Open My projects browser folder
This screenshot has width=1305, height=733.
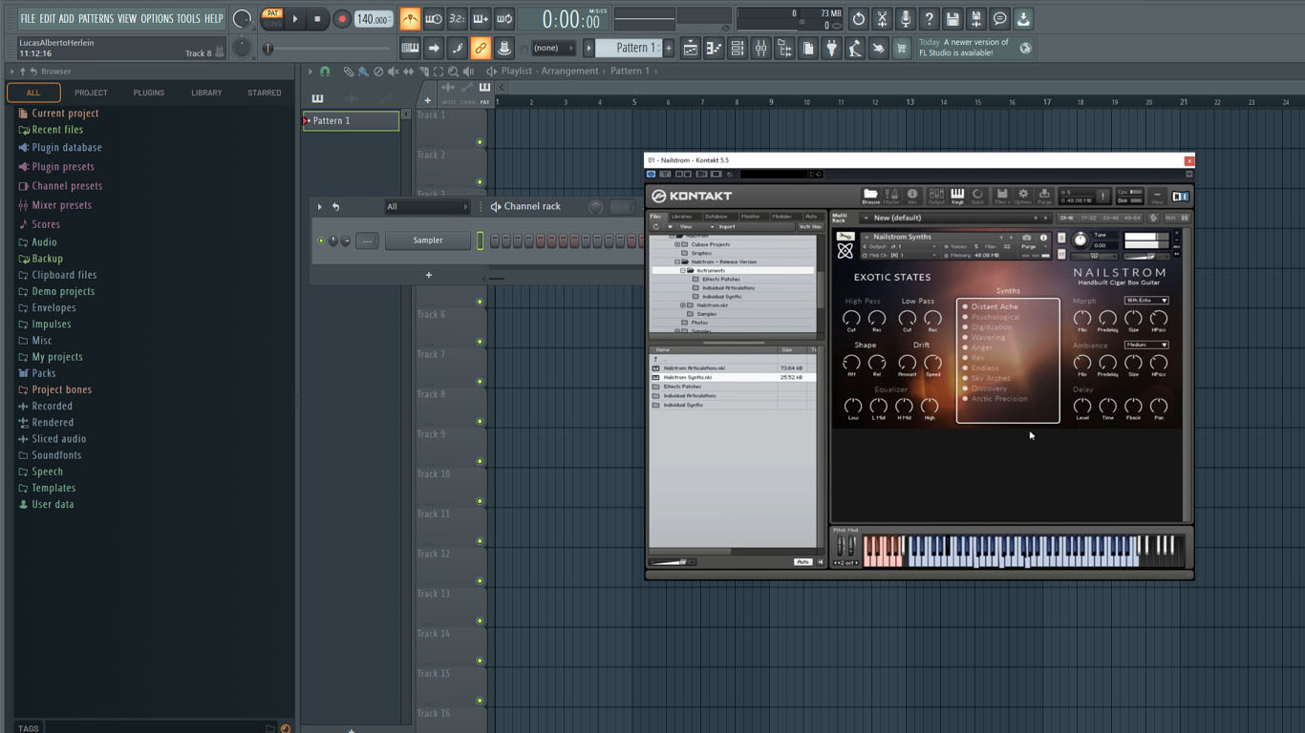57,357
